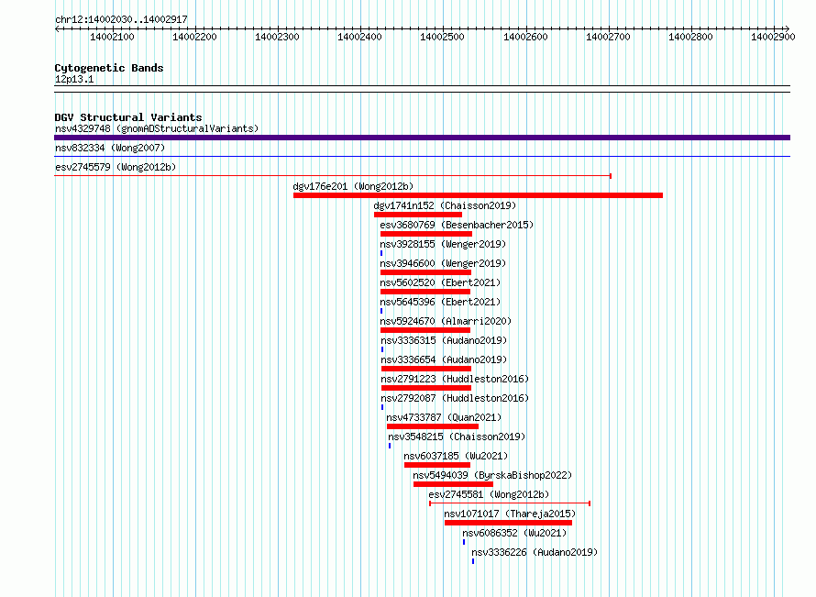The image size is (816, 597).
Task: Select the nsv4733787 red variant bar
Action: (433, 426)
